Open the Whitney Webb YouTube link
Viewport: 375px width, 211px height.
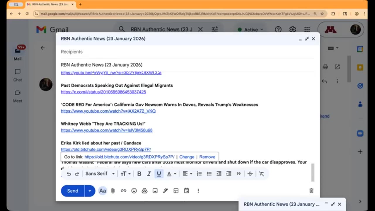107,130
